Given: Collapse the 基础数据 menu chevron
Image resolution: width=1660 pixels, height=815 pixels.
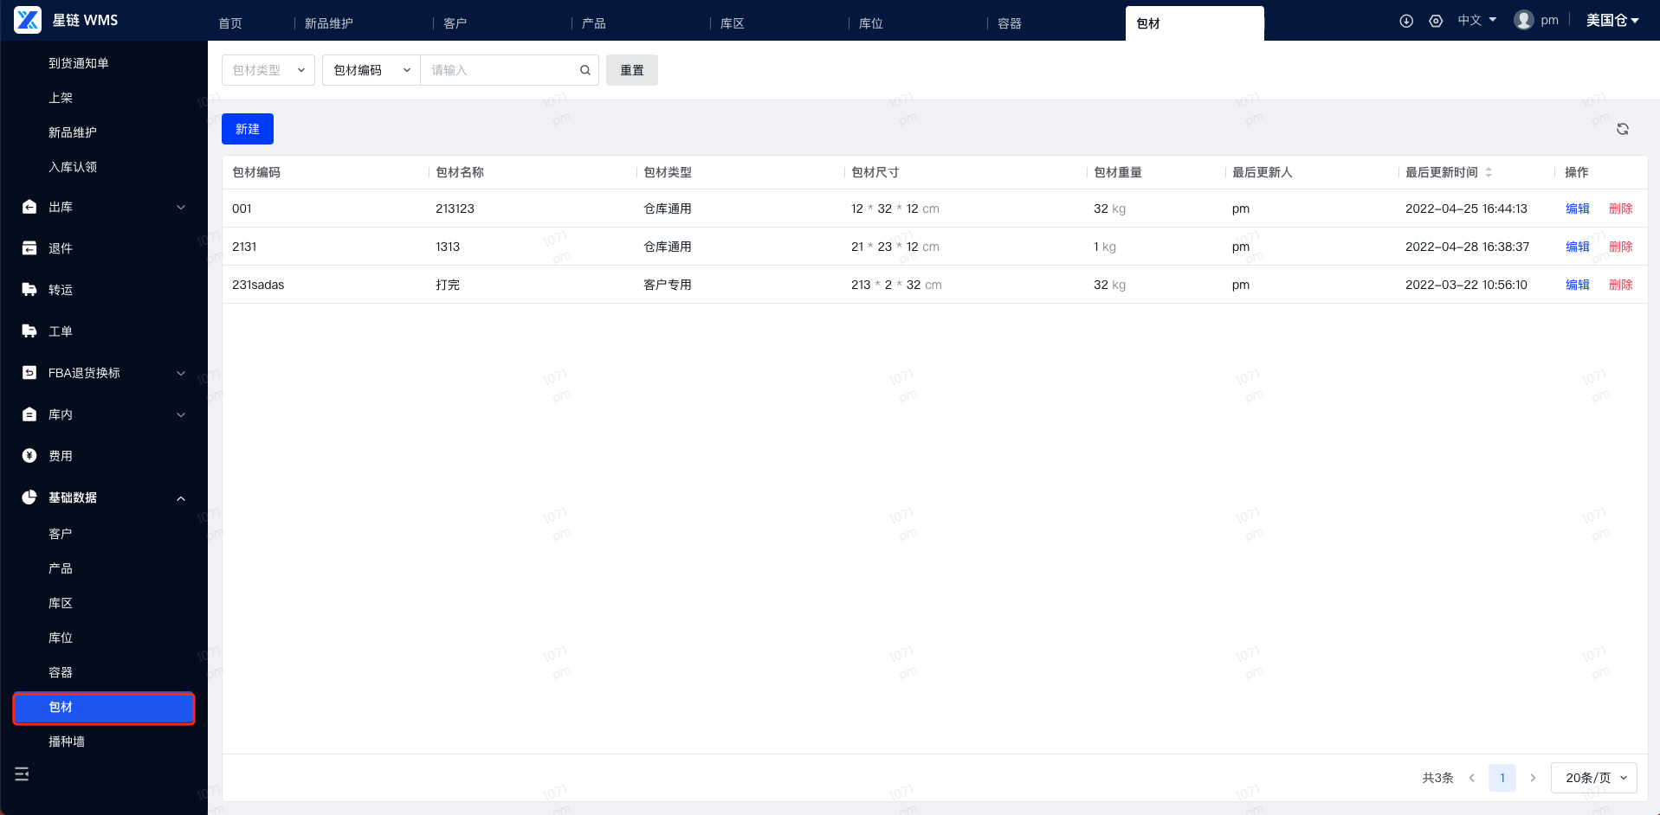Looking at the screenshot, I should tap(181, 498).
